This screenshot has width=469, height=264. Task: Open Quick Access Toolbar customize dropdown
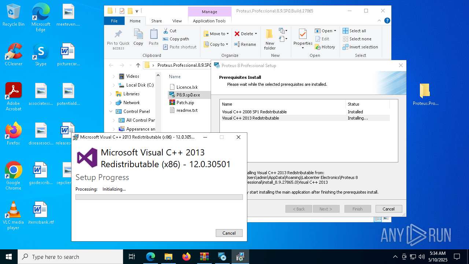[137, 11]
